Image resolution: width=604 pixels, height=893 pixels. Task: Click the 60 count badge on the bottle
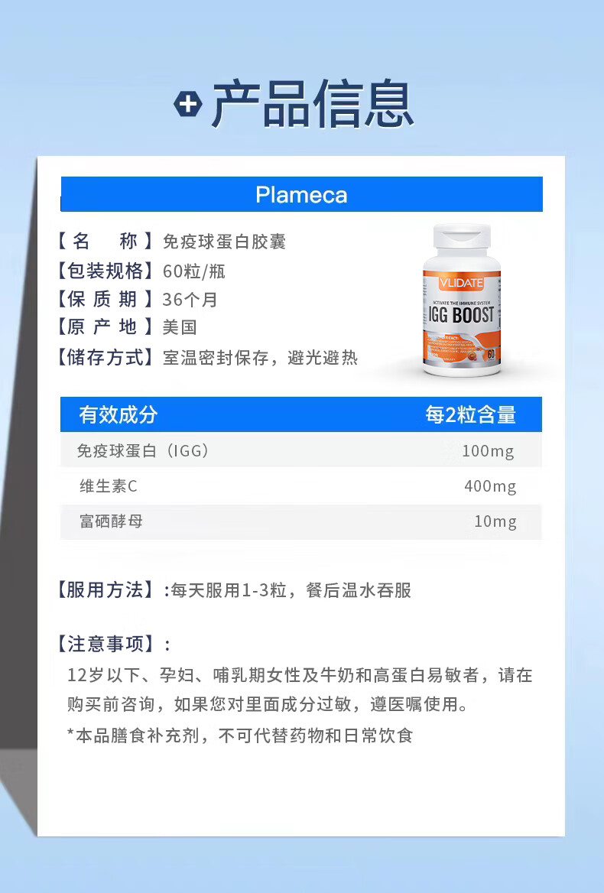[x=491, y=355]
